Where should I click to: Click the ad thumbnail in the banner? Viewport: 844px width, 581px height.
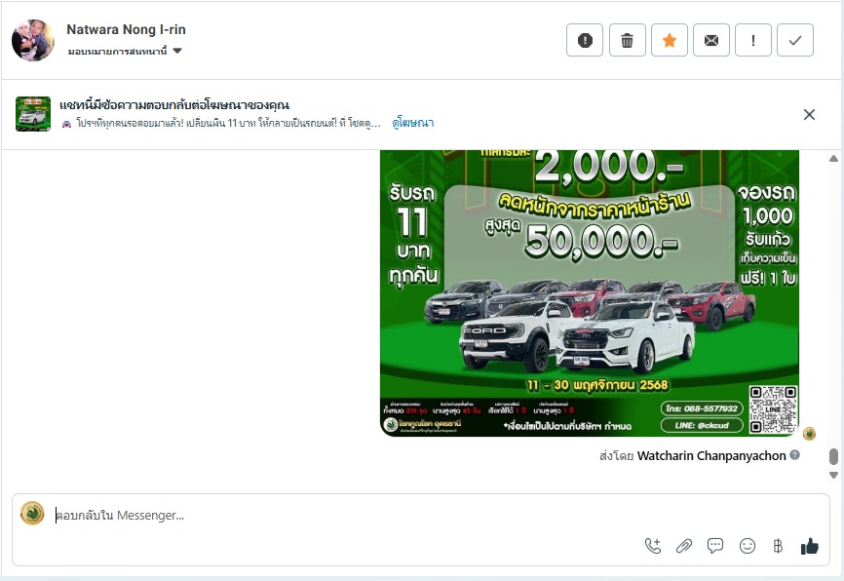[33, 114]
